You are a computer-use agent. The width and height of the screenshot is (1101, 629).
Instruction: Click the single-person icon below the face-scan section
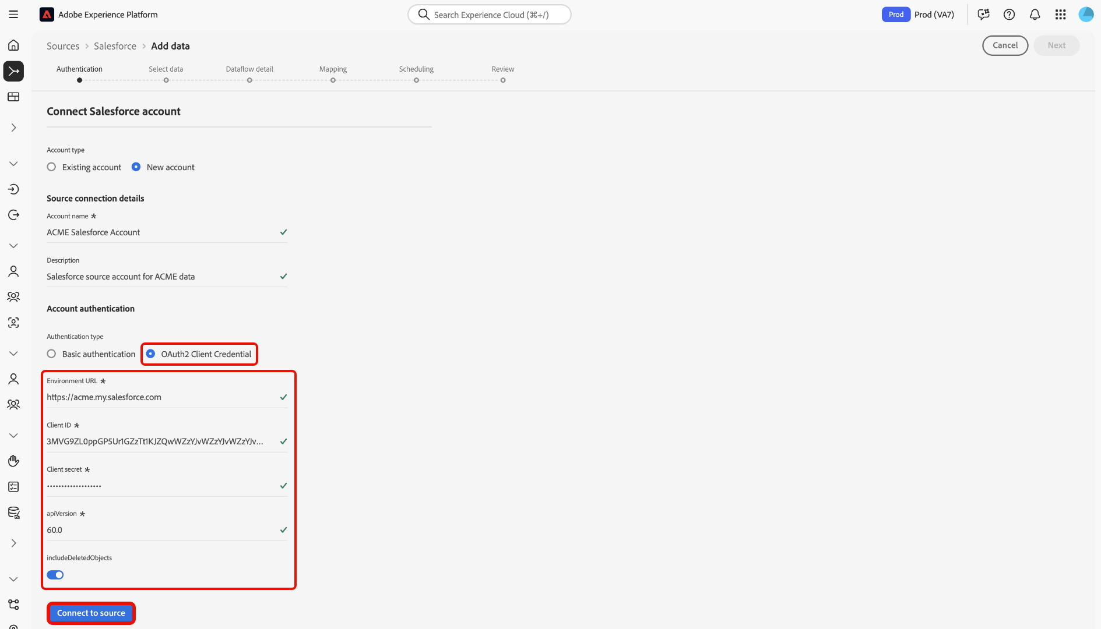coord(13,379)
